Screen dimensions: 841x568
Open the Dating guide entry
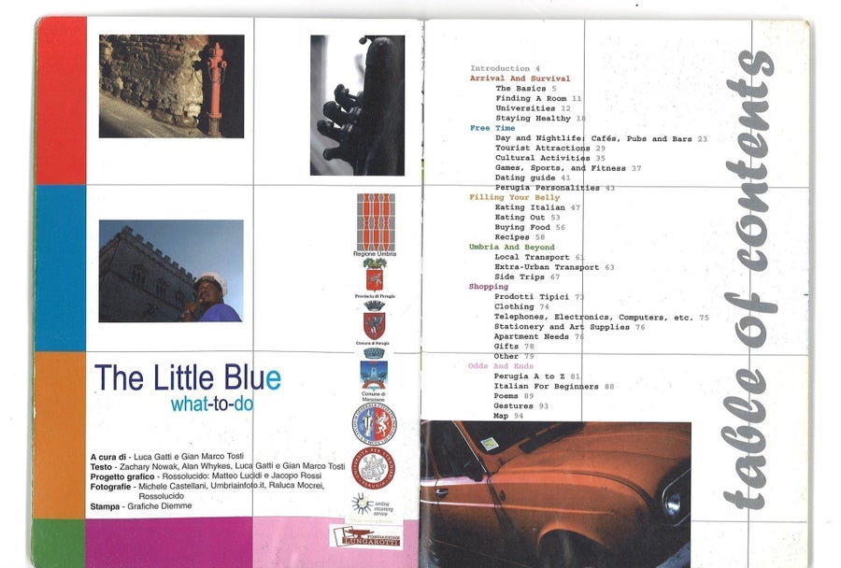pos(525,177)
